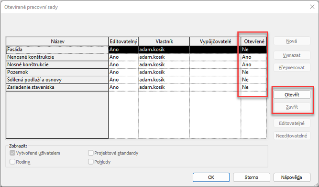Click the Otevřít button
Viewport: 319px width, 187px height.
coord(292,95)
